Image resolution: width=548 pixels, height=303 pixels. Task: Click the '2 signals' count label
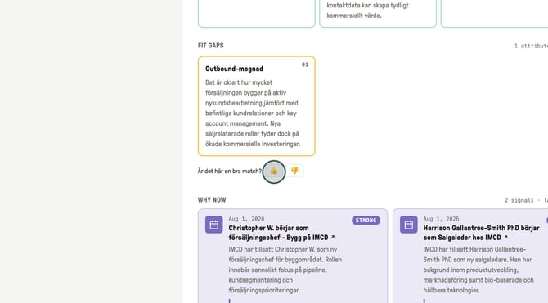519,200
